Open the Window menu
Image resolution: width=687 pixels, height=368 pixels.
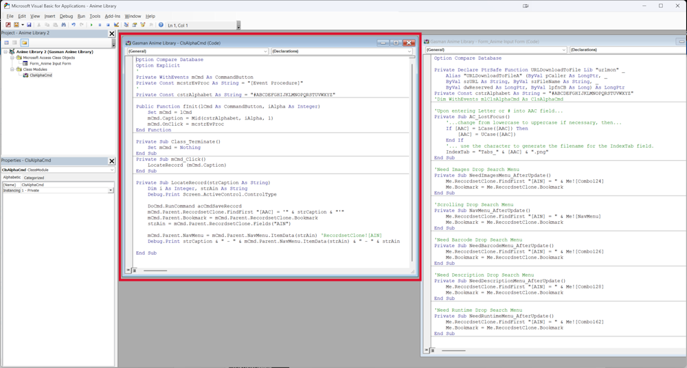(133, 16)
